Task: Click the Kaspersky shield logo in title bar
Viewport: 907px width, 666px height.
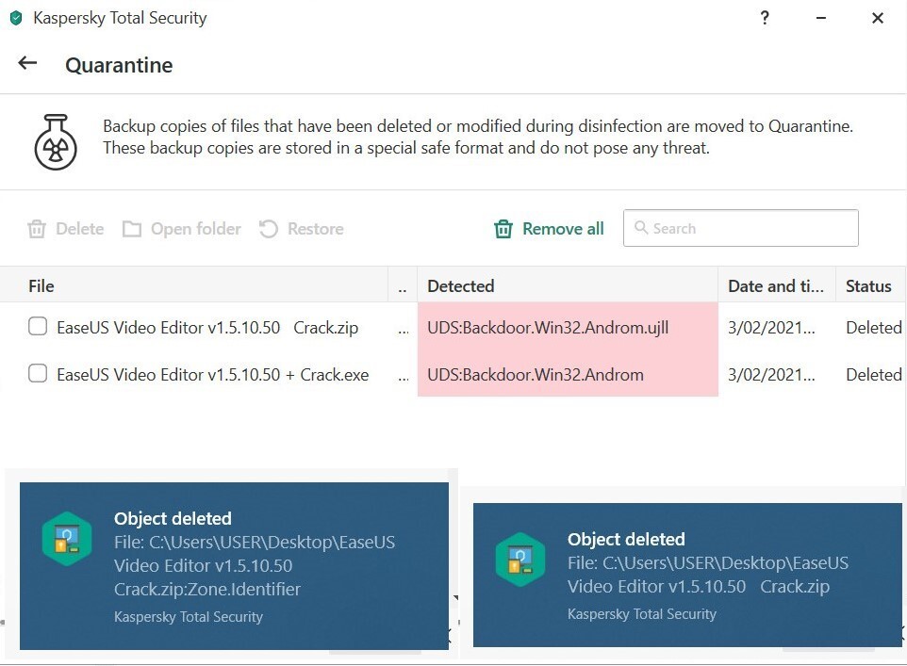Action: [15, 18]
